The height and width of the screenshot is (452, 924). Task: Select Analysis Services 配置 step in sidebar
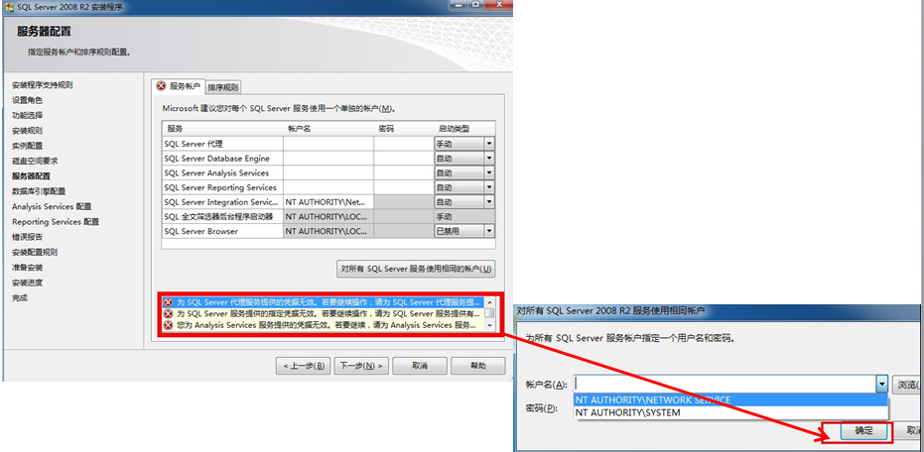click(52, 206)
